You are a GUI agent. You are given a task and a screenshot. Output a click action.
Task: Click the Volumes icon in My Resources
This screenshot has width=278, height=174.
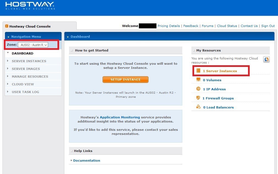coord(198,80)
